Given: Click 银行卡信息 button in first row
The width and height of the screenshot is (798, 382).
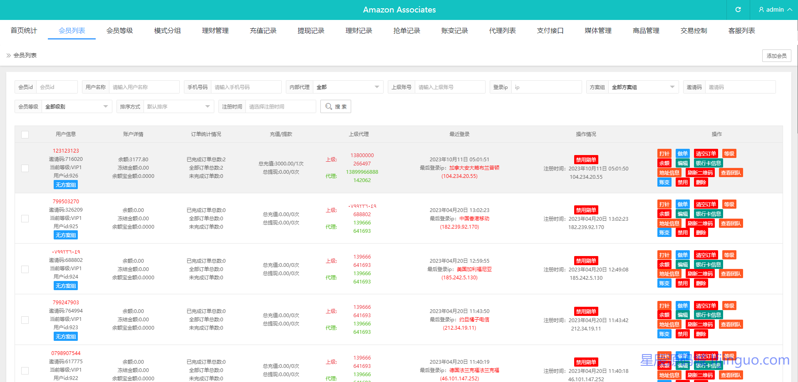Looking at the screenshot, I should (x=708, y=163).
